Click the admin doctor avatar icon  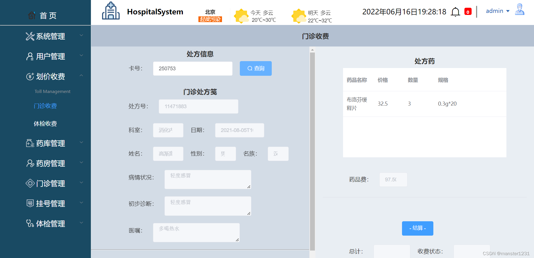point(520,9)
